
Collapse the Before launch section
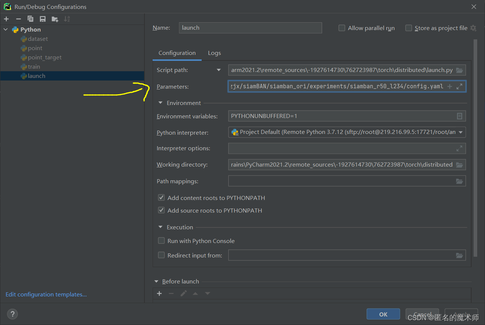tap(156, 281)
